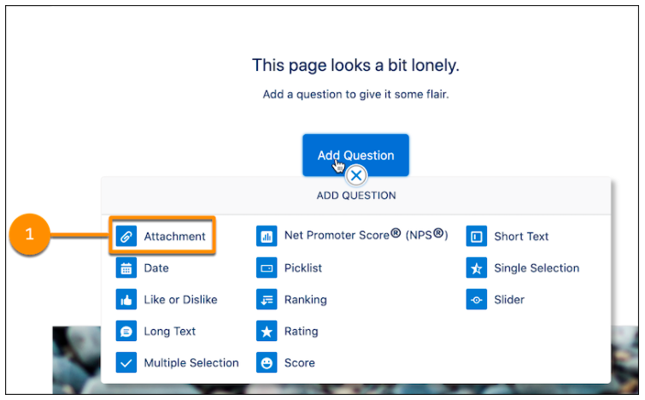Select the Short Text icon
Image resolution: width=645 pixels, height=400 pixels.
point(477,236)
